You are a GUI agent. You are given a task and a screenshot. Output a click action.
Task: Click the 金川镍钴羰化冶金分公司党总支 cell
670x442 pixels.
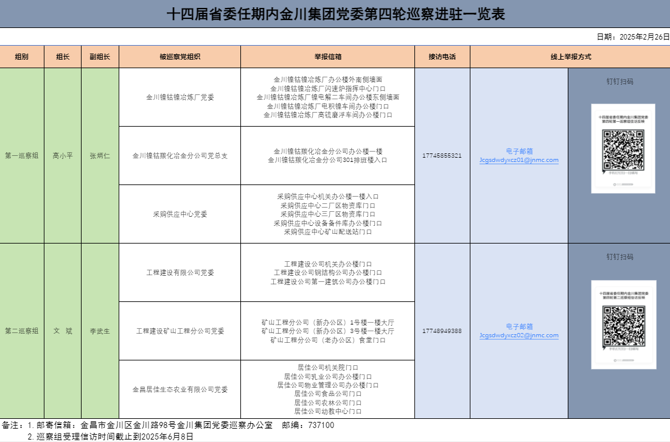(x=180, y=156)
